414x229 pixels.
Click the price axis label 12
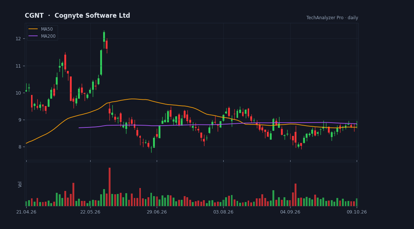[18, 39]
